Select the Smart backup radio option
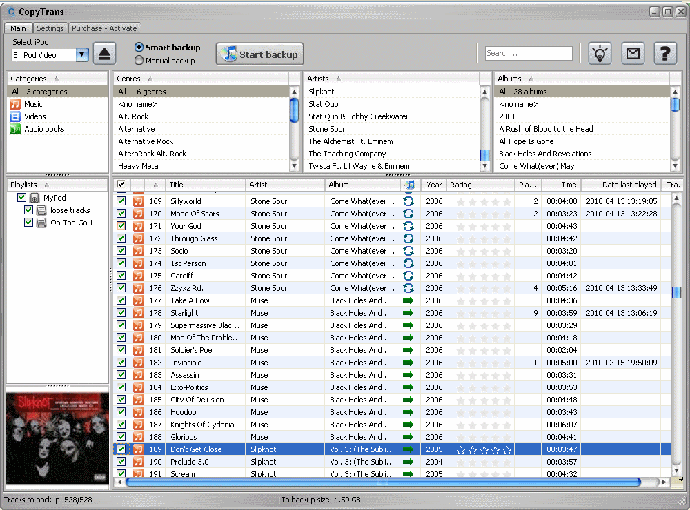 (x=139, y=47)
